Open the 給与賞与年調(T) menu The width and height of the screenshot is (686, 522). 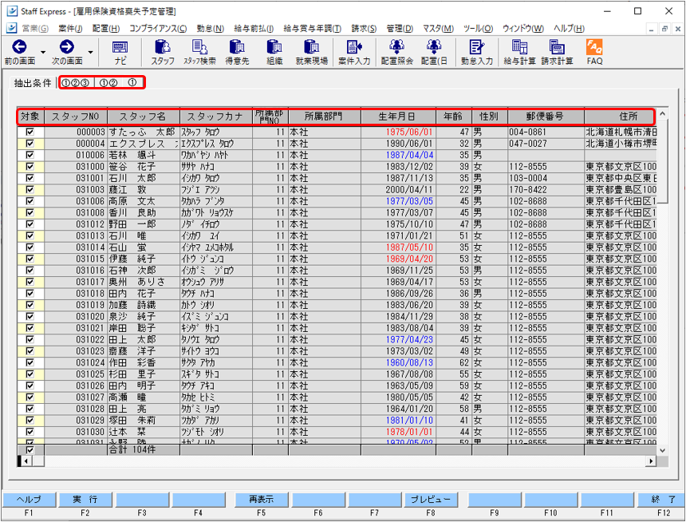point(313,29)
